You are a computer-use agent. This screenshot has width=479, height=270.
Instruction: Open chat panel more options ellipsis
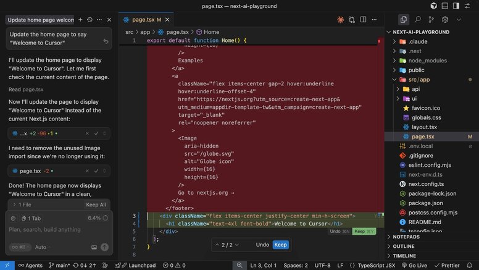click(99, 20)
